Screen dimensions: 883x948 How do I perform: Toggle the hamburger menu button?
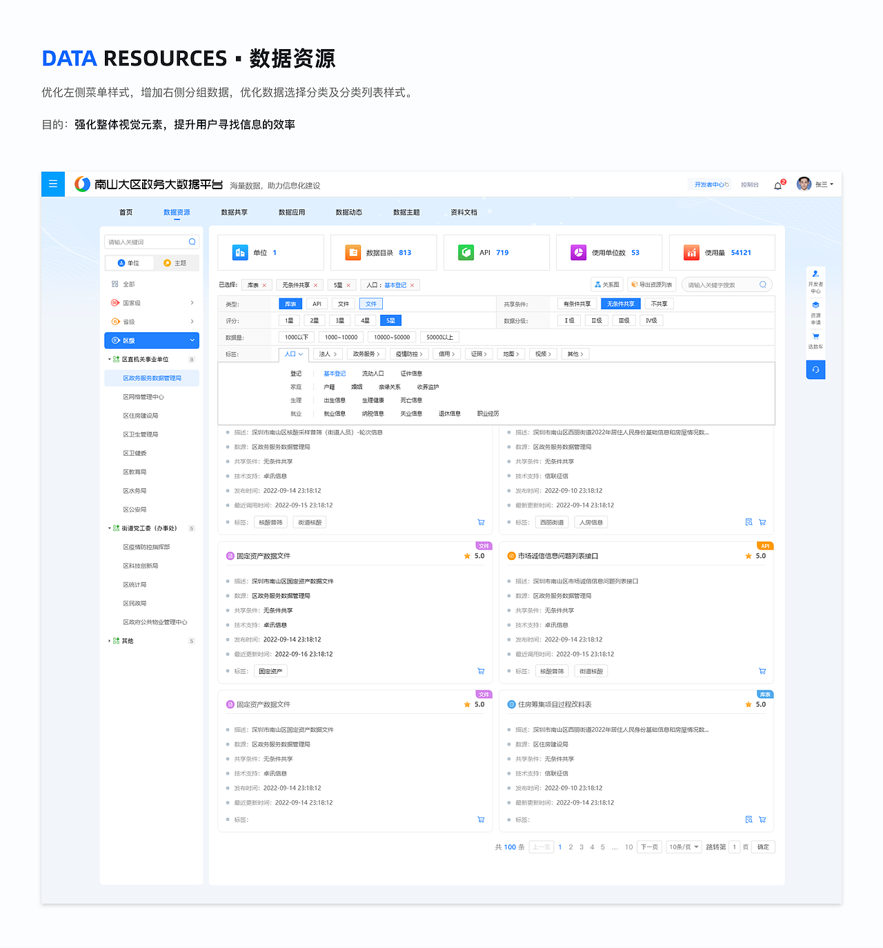[53, 184]
